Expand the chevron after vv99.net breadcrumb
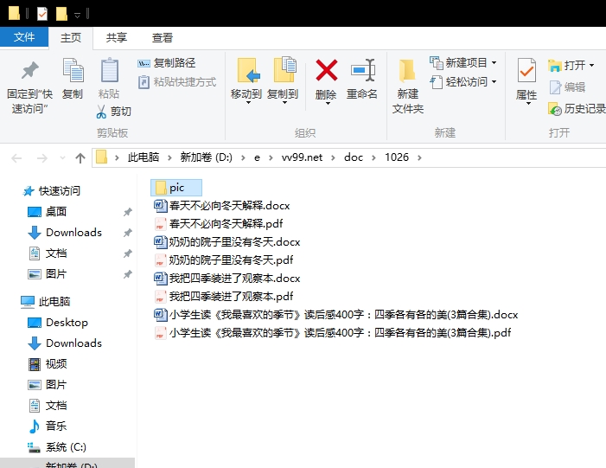This screenshot has height=468, width=606. [333, 157]
